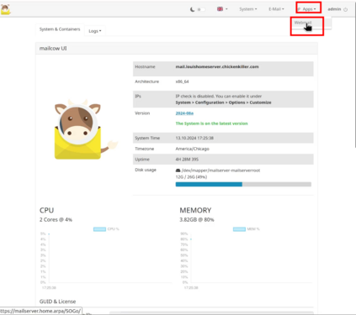This screenshot has width=356, height=315.
Task: Toggle the MEM % chart legend
Action: tap(246, 229)
